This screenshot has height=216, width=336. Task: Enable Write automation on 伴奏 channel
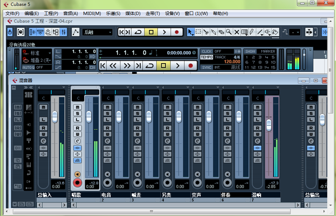[227, 134]
